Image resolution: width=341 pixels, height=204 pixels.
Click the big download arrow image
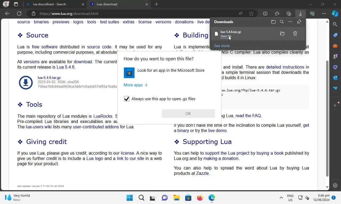point(26,83)
